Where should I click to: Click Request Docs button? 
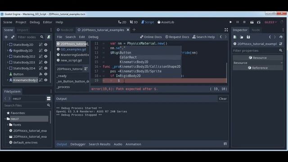pyautogui.click(x=177, y=37)
